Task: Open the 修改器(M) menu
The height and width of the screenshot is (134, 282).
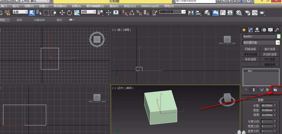Action: (60, 6)
